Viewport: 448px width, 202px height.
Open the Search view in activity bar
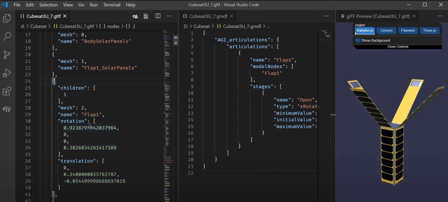point(7,36)
